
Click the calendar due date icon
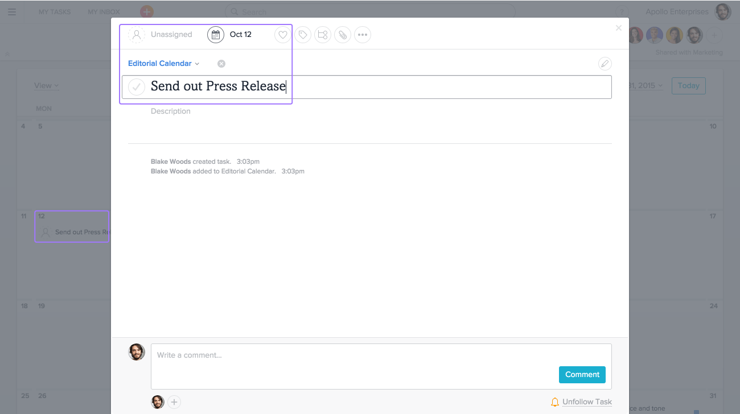coord(215,35)
